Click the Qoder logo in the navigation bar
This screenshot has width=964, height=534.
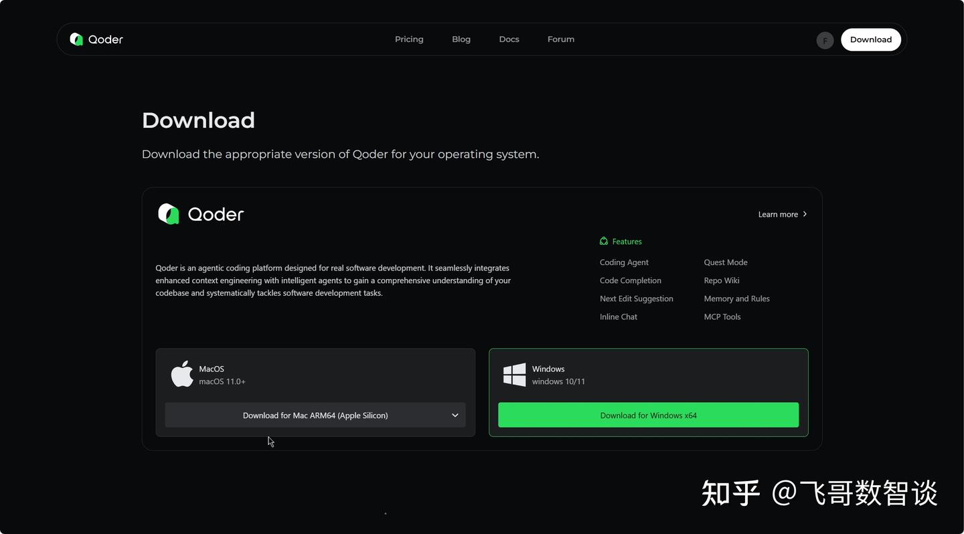pos(96,39)
